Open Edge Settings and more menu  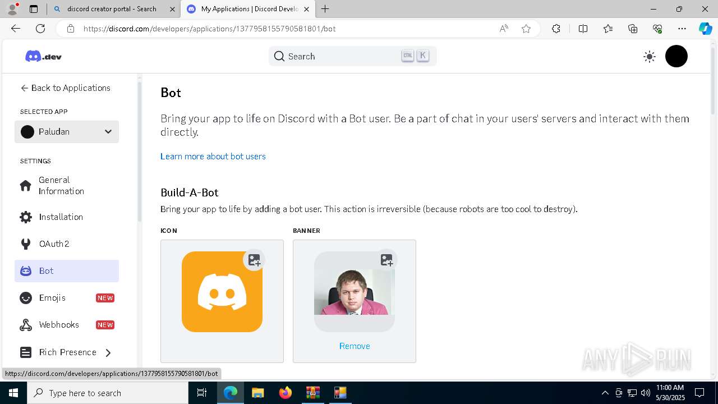click(682, 29)
